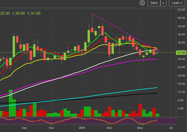Screen dimensions: 187x132
Task: Click the 16.00 price axis label
Action: [181, 84]
